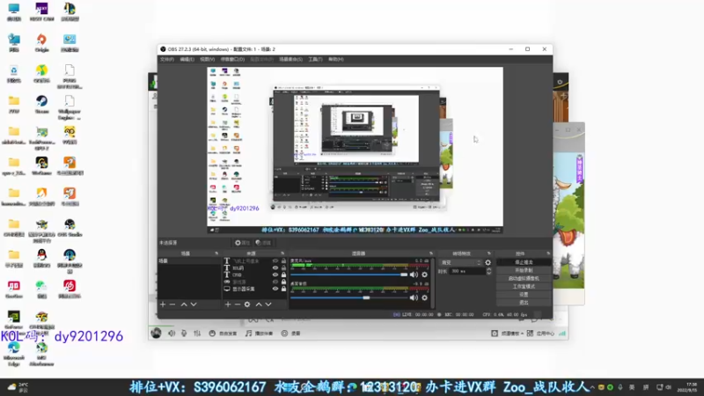Toggle lock on the third text source
704x396 pixels.
pyautogui.click(x=283, y=275)
